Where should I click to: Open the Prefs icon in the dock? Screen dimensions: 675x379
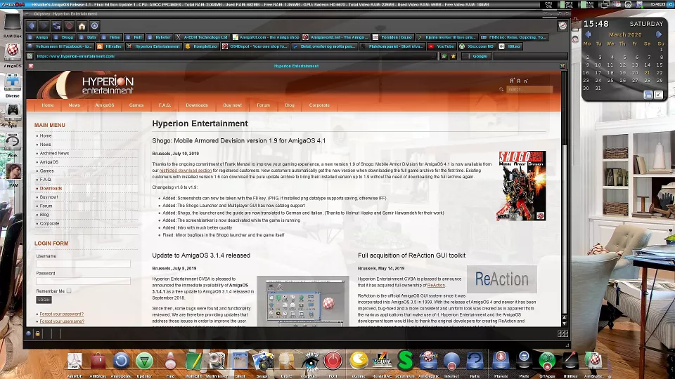pyautogui.click(x=524, y=361)
